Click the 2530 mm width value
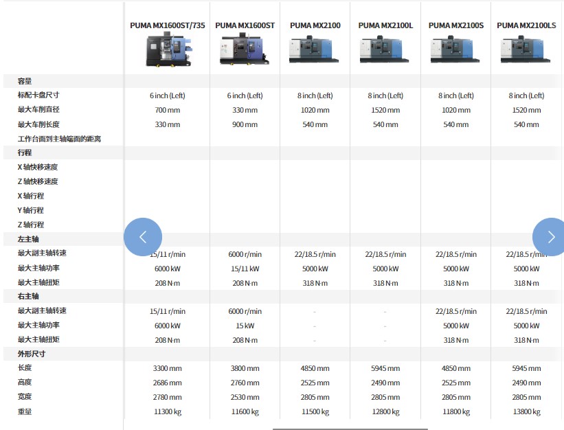This screenshot has height=430, width=564. (x=245, y=397)
